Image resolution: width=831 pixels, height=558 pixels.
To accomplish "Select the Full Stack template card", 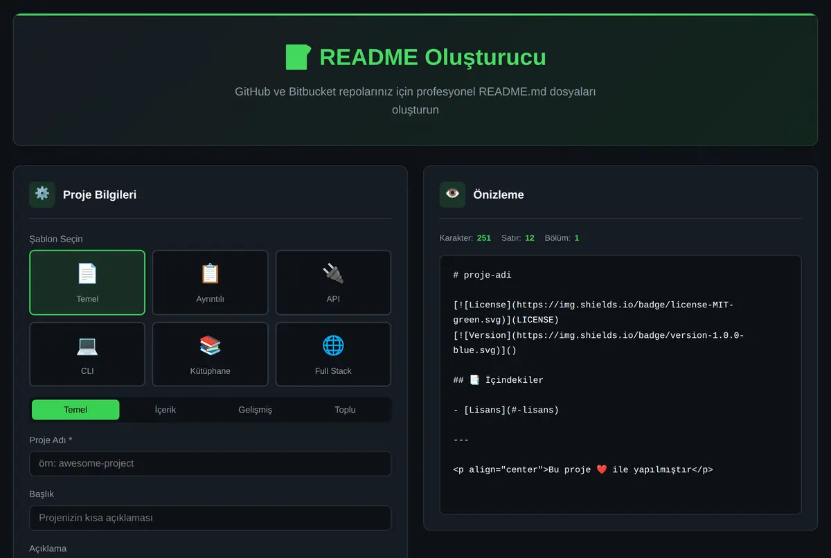I will point(333,354).
